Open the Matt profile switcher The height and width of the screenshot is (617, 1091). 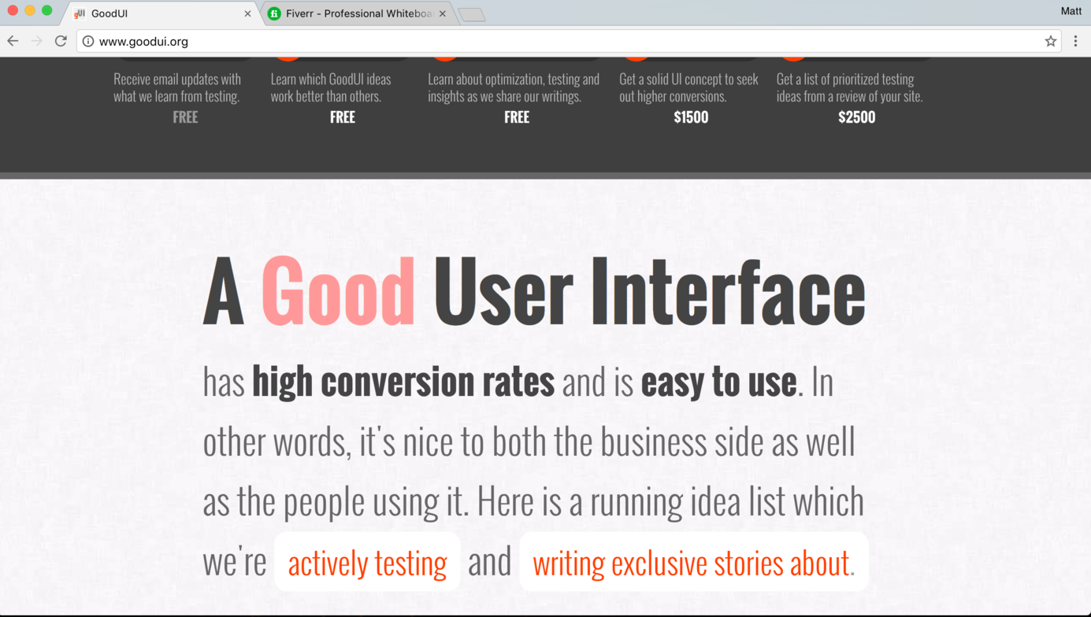[x=1071, y=11]
